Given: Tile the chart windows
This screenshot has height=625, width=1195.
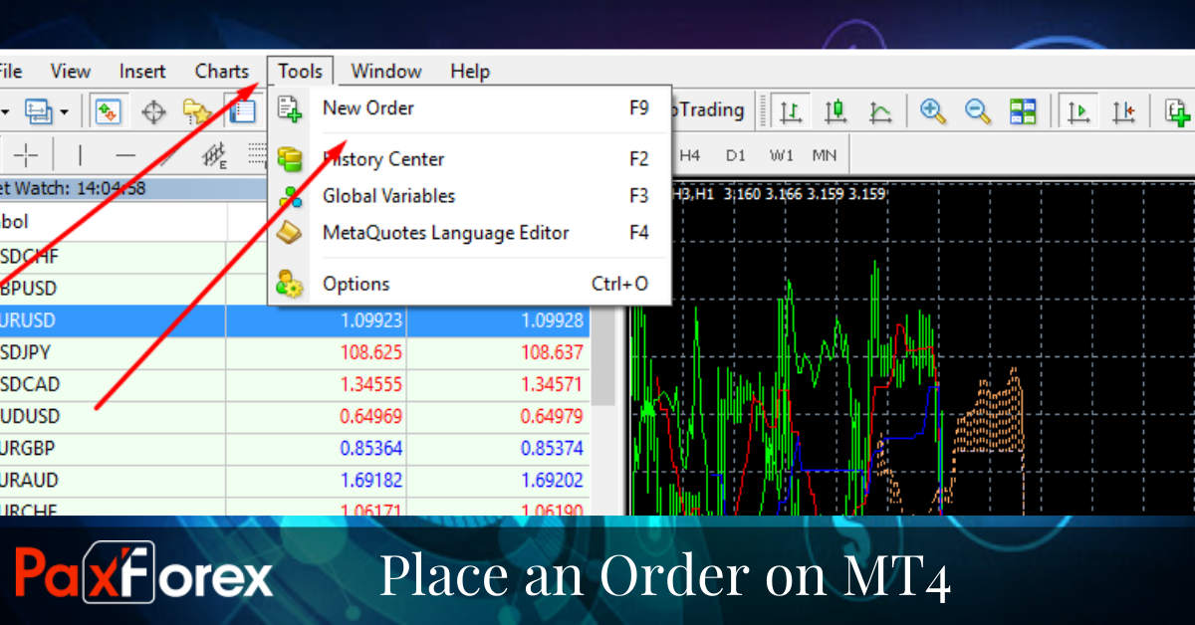Looking at the screenshot, I should click(x=1022, y=110).
